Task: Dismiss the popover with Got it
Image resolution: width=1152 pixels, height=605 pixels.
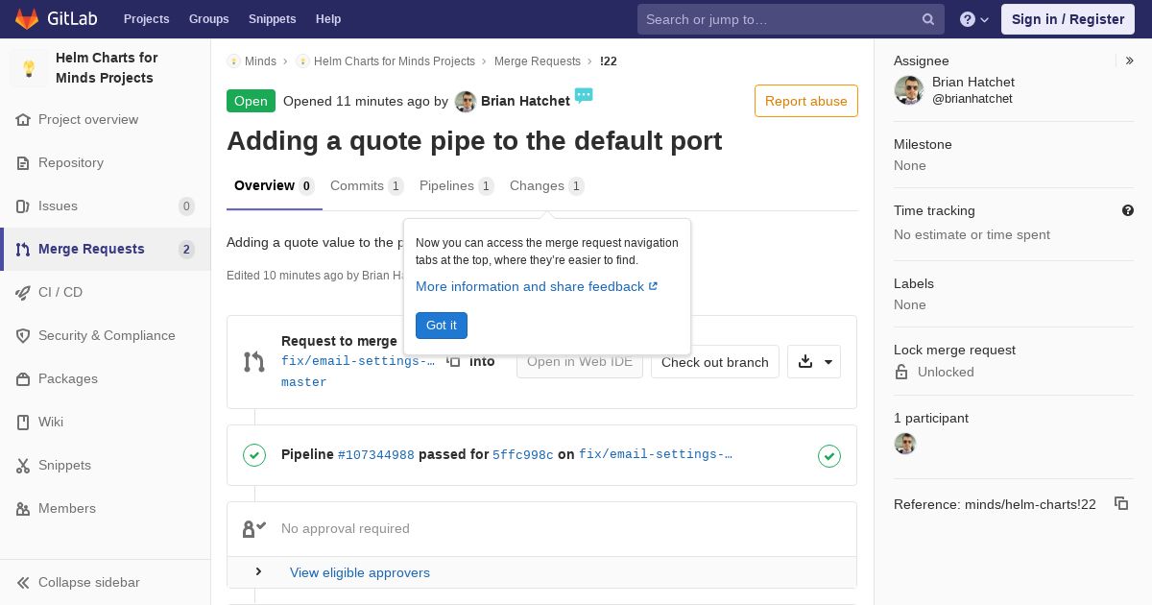Action: [442, 326]
